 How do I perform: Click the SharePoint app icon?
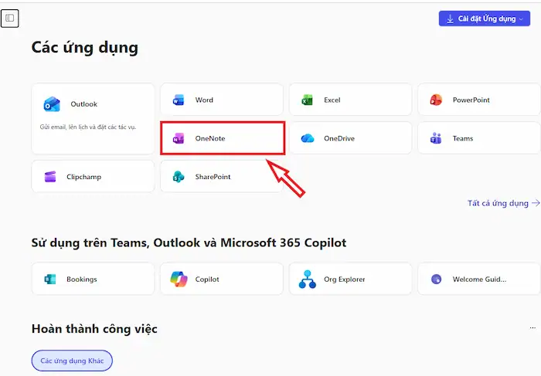(179, 177)
